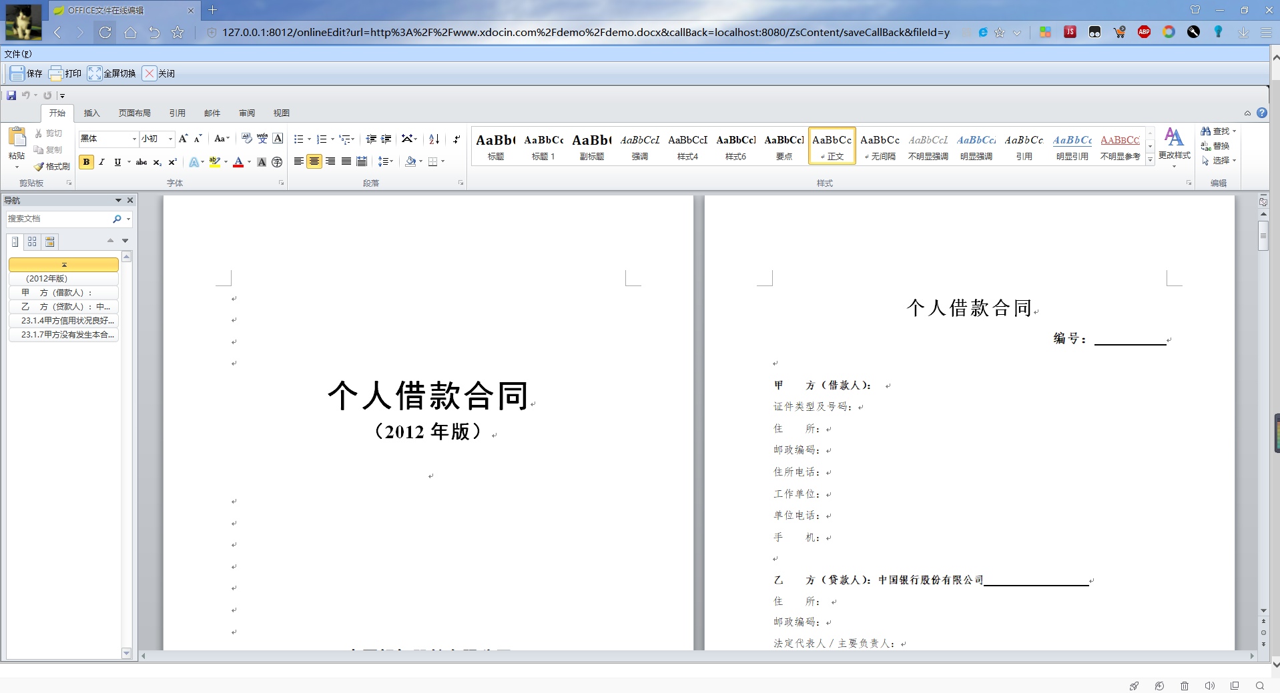This screenshot has height=693, width=1280.
Task: Click the decrease indent icon
Action: pos(371,139)
